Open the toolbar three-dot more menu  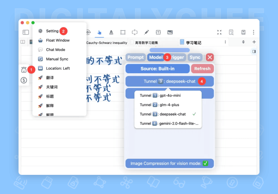coord(254,32)
